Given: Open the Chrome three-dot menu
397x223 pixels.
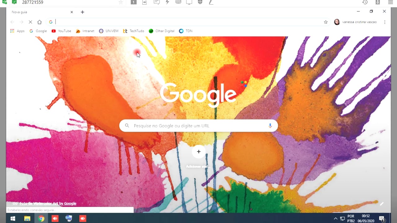Looking at the screenshot, I should [x=385, y=22].
